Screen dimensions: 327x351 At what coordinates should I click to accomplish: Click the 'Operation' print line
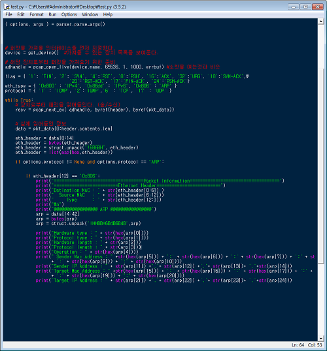tap(87, 252)
